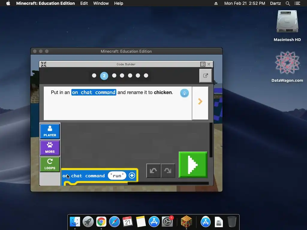
Task: Open Spotlight search in menu bar
Action: 288,3
